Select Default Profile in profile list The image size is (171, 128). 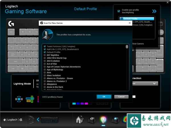(x=137, y=19)
